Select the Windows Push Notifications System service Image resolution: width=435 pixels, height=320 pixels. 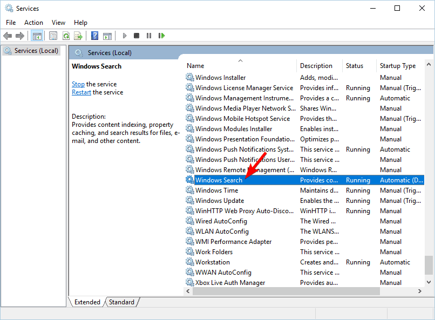click(304, 149)
